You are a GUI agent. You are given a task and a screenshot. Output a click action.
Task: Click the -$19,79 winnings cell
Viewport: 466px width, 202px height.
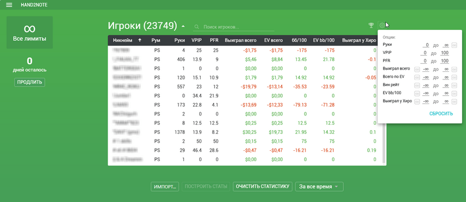[248, 87]
